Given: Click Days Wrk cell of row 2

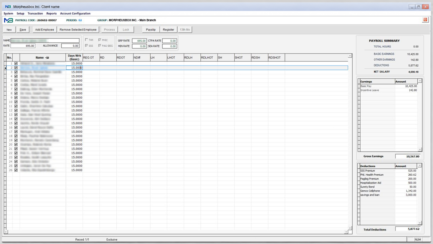Looking at the screenshot, I should point(74,68).
